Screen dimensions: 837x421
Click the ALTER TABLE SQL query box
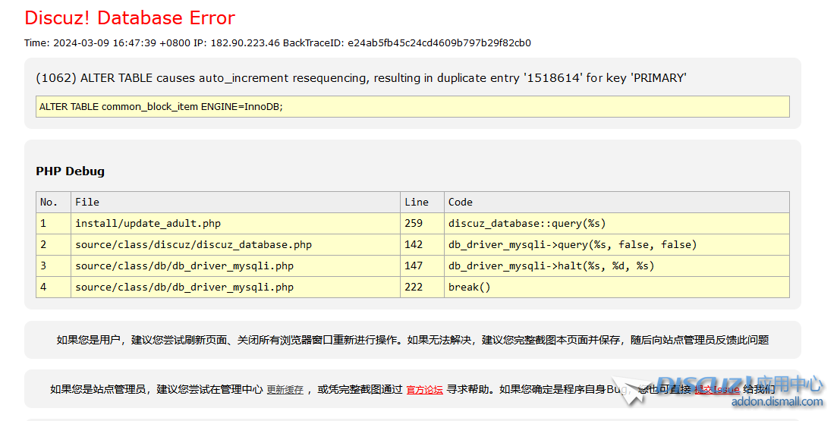412,106
